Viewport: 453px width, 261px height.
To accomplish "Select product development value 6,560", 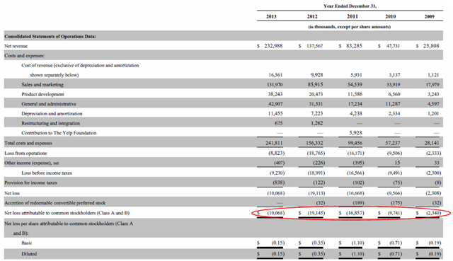I will pos(394,94).
